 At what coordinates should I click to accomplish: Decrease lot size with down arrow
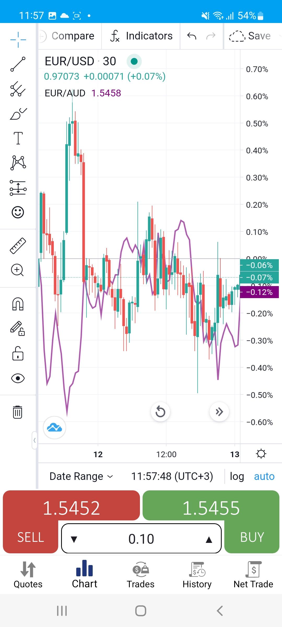point(74,539)
